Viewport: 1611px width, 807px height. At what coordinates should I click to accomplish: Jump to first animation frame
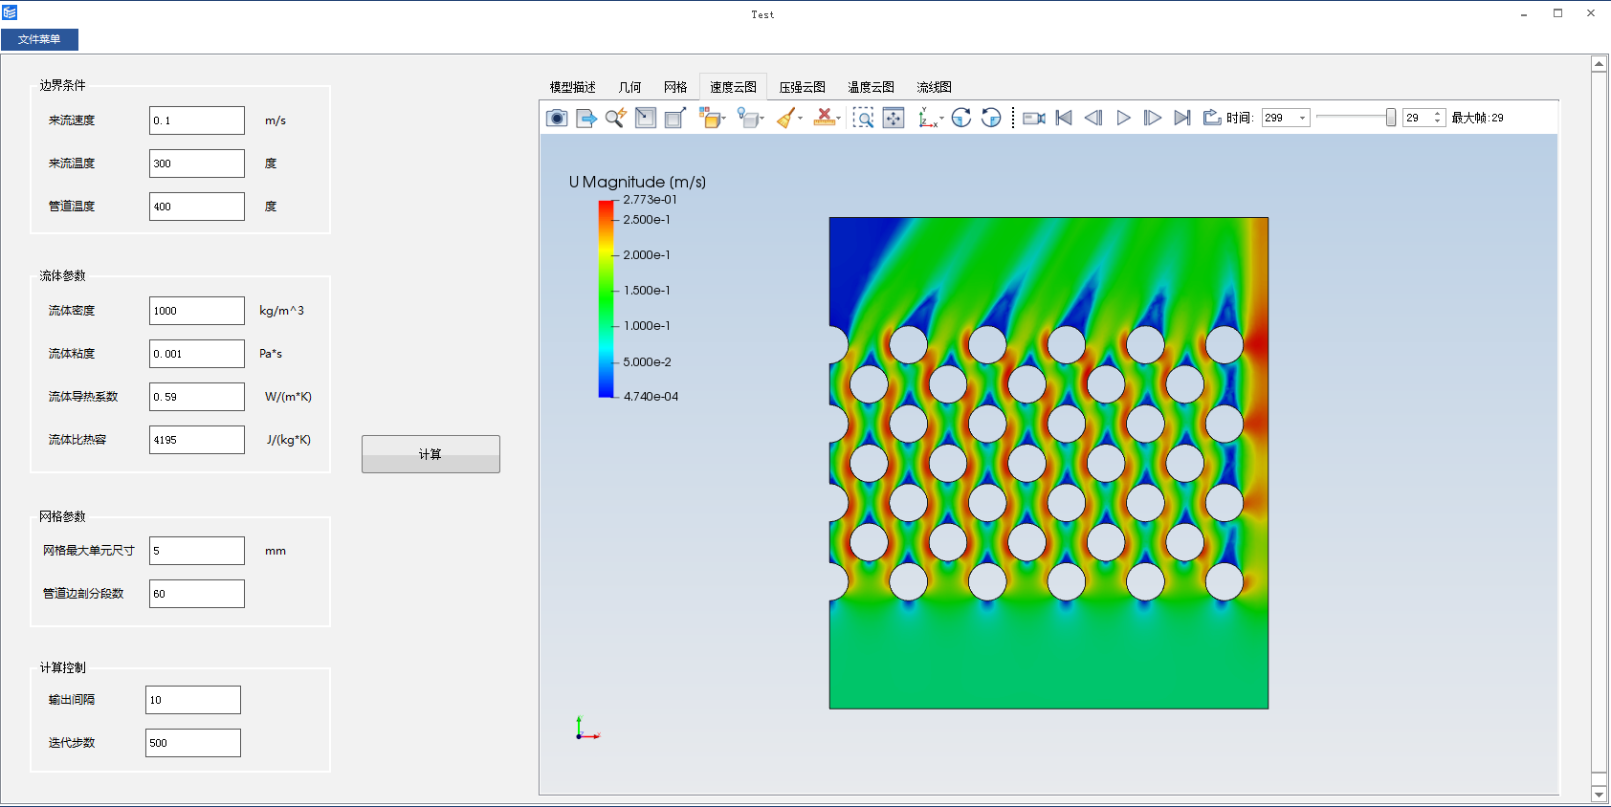coord(1064,118)
